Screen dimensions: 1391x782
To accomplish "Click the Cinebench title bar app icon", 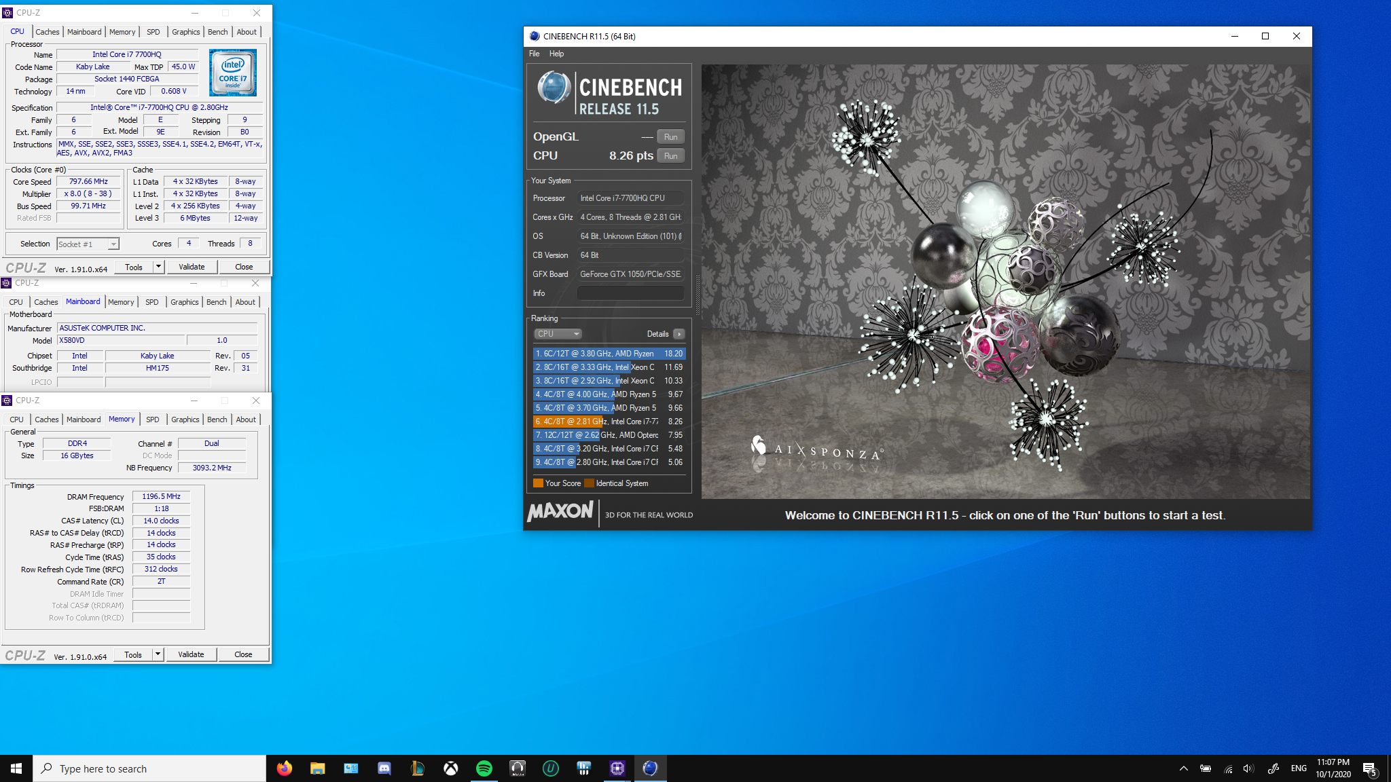I will (535, 36).
